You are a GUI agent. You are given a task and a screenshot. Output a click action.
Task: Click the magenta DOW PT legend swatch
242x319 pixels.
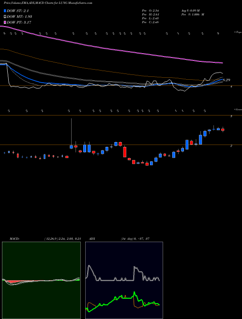coord(5,22)
